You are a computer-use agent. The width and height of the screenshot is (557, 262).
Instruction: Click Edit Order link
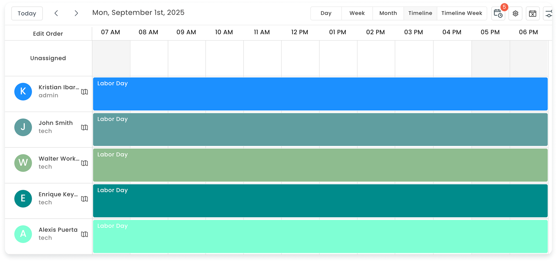pos(48,34)
